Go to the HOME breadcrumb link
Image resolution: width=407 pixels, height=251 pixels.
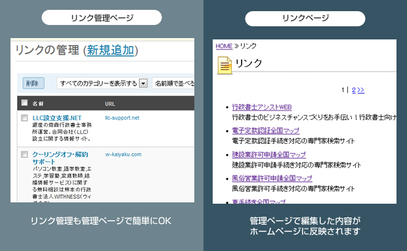click(224, 46)
